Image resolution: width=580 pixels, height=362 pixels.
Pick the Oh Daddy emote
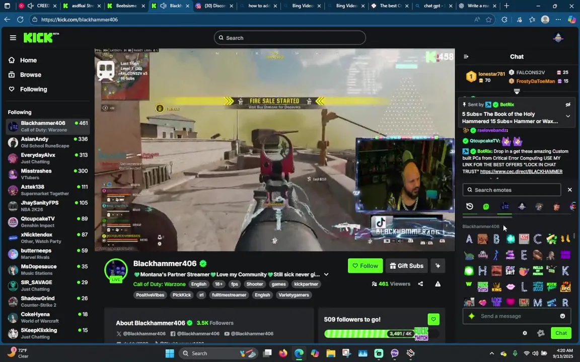point(482,255)
